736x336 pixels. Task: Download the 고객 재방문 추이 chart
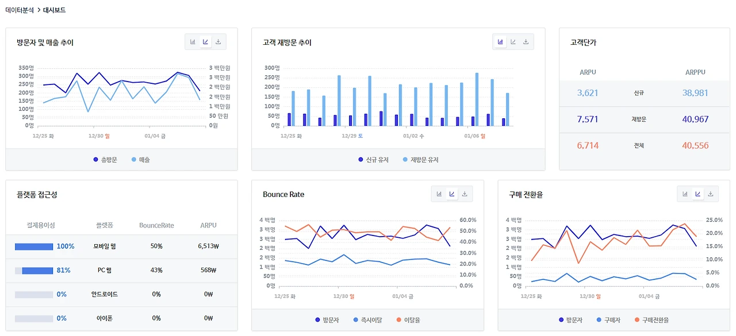point(526,42)
